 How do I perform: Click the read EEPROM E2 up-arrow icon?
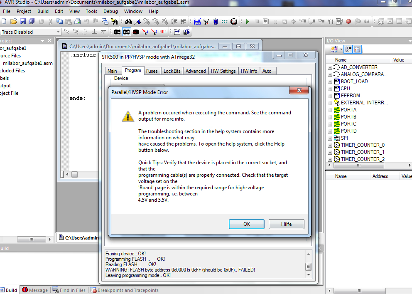coord(154,32)
